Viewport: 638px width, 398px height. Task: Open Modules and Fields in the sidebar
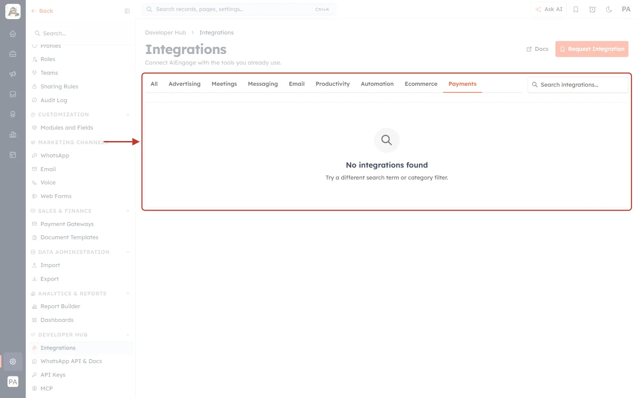click(x=66, y=128)
